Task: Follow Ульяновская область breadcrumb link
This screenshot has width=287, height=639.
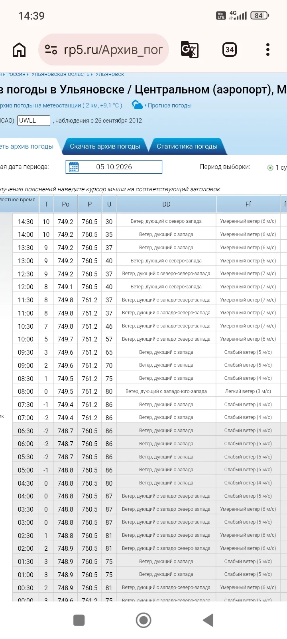Action: tap(61, 74)
